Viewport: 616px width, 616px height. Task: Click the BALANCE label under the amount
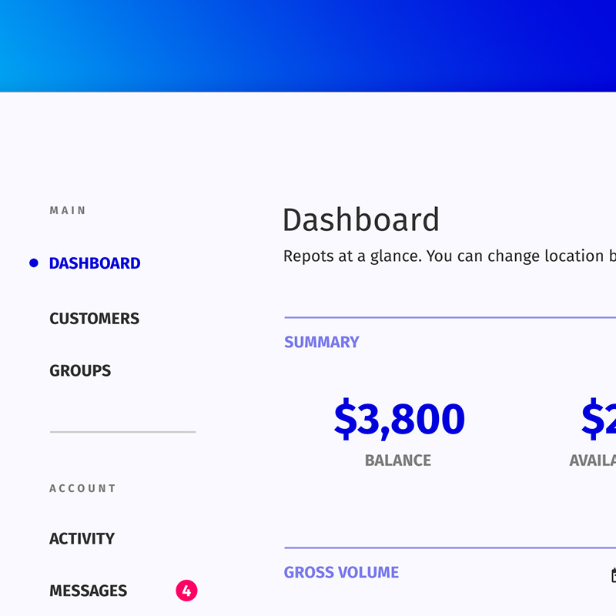click(398, 460)
